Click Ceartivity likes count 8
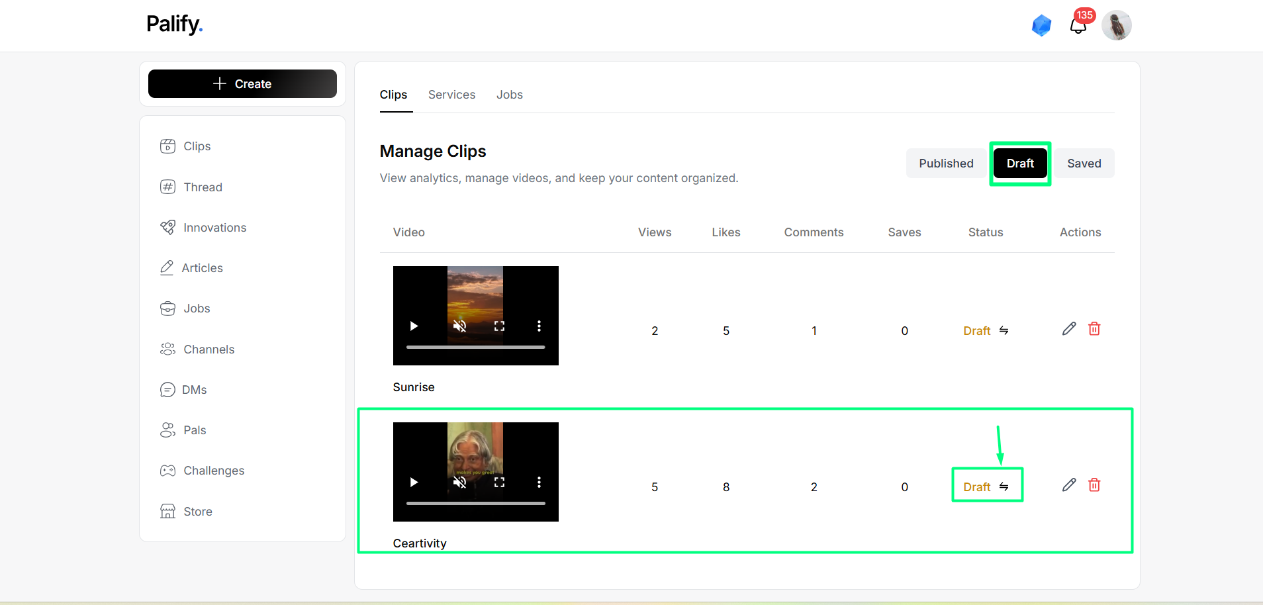The height and width of the screenshot is (605, 1263). (726, 487)
